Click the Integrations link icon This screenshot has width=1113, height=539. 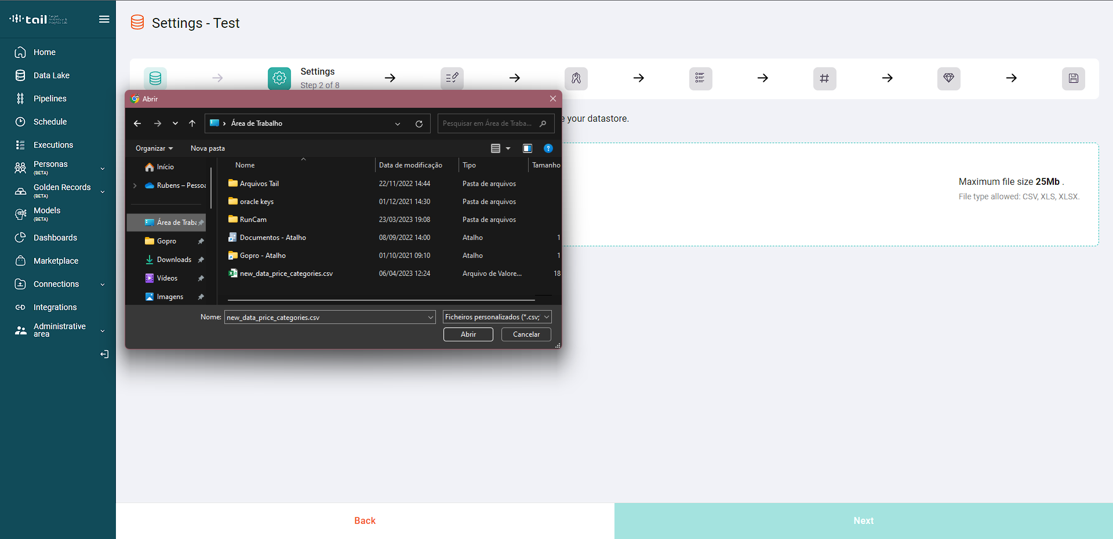click(x=20, y=307)
